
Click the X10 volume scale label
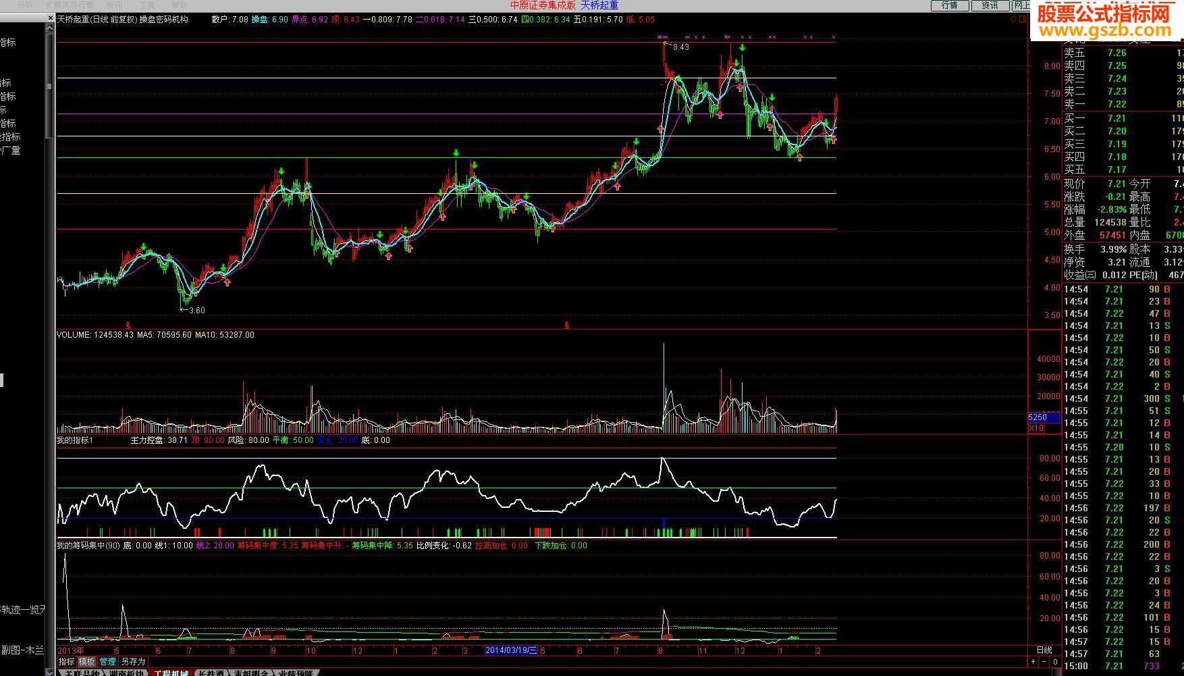tap(1037, 428)
